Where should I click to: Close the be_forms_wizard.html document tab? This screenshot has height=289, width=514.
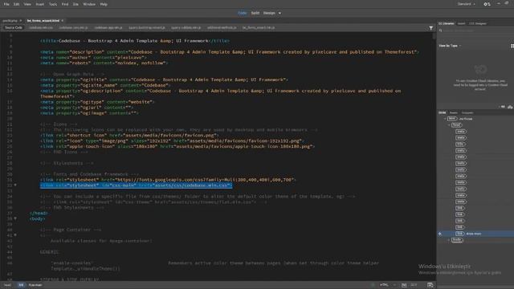(x=63, y=21)
